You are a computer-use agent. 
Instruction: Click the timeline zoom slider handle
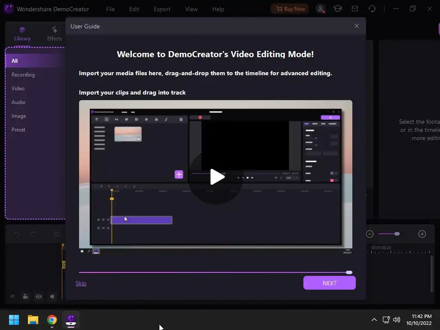point(397,234)
